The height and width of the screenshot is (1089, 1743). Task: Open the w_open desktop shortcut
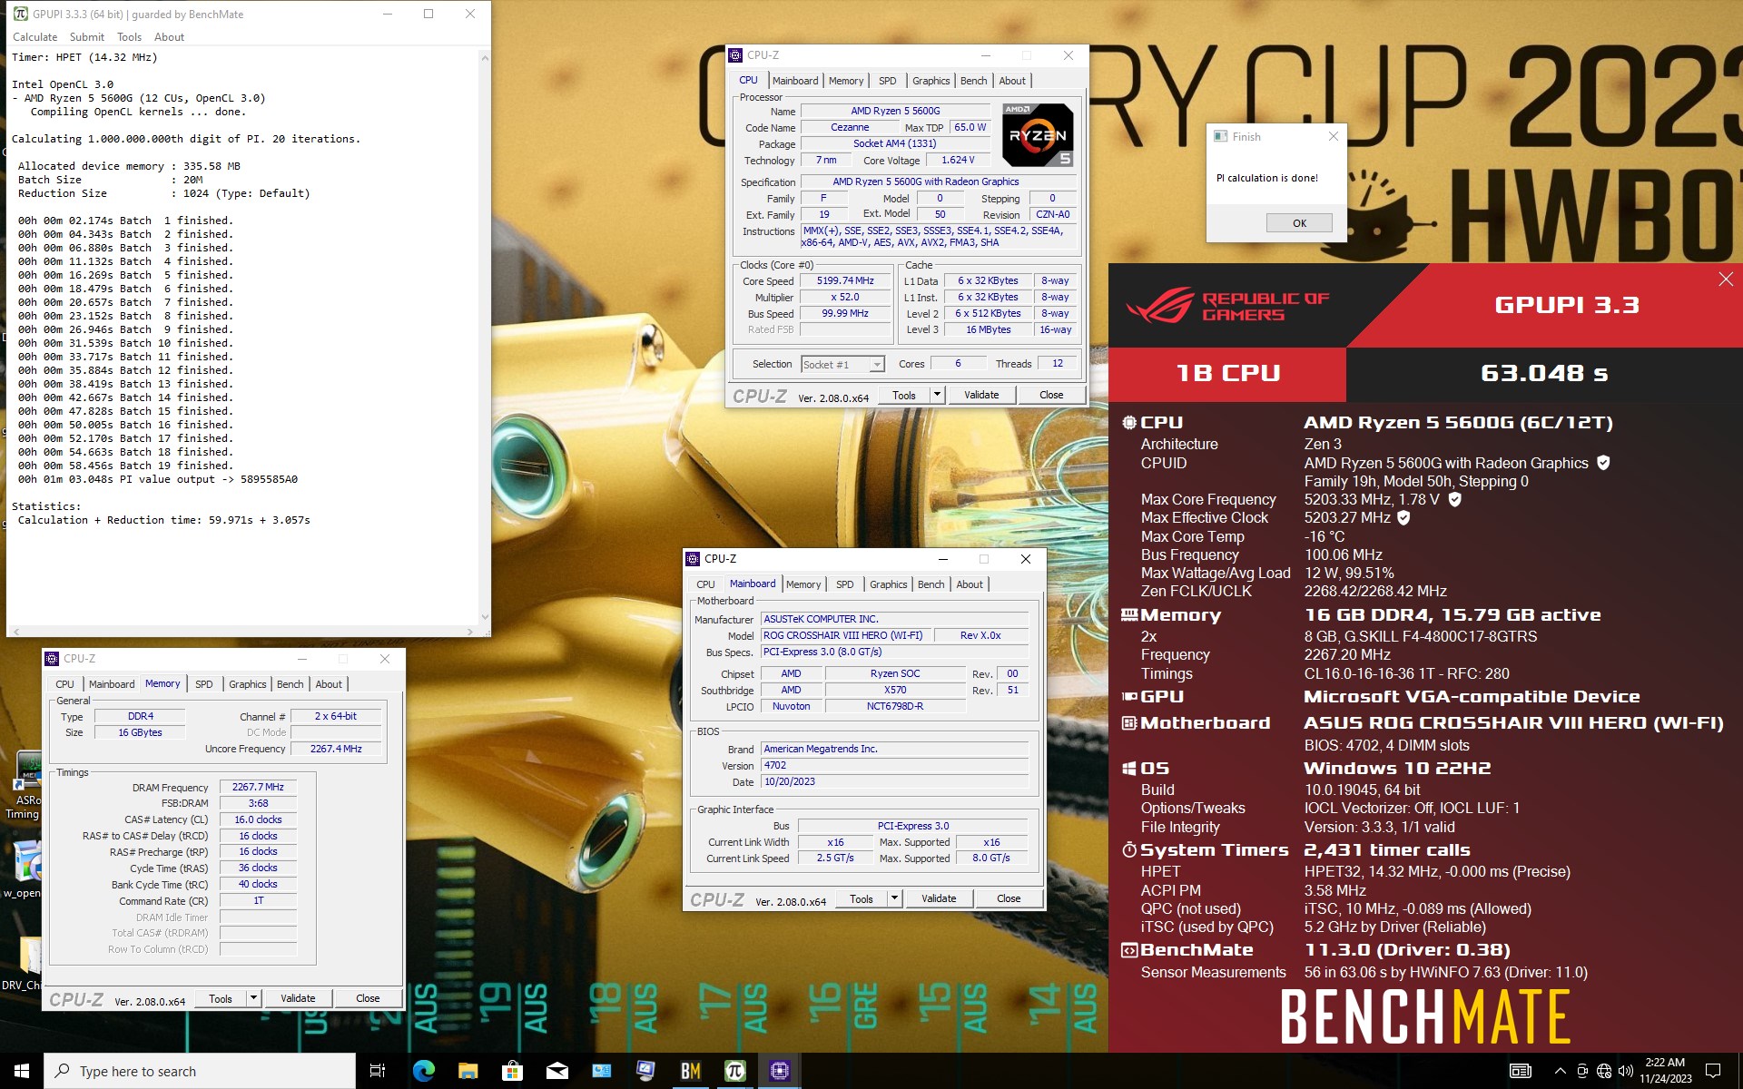(x=24, y=869)
